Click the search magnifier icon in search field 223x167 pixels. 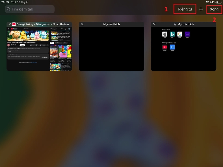coord(8,9)
